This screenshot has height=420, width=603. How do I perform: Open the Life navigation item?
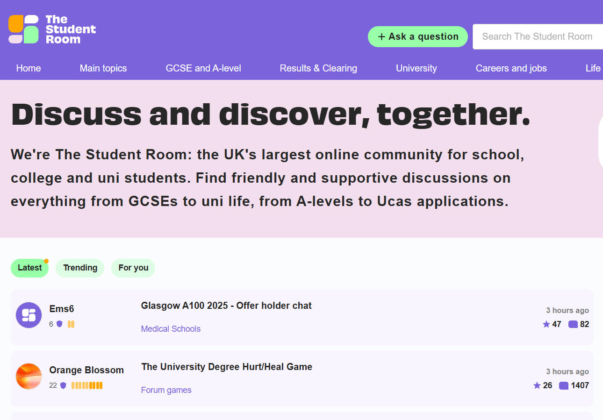coord(593,68)
